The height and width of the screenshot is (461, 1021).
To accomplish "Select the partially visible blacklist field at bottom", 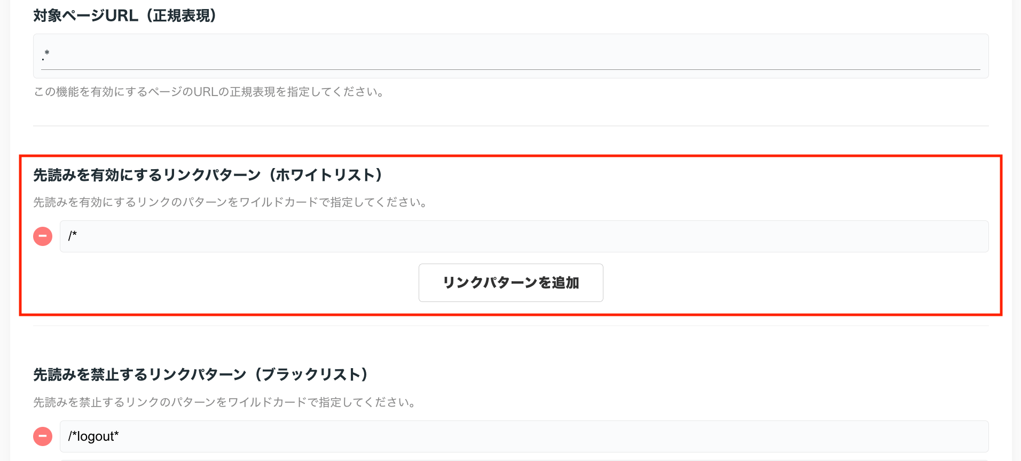I will click(524, 460).
